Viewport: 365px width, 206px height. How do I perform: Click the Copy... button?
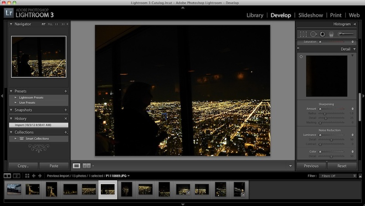pos(23,166)
